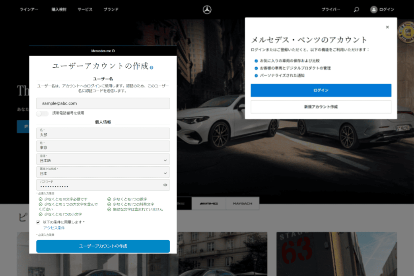414x276 pixels.
Task: Show password with the eye icon
Action: click(x=165, y=185)
